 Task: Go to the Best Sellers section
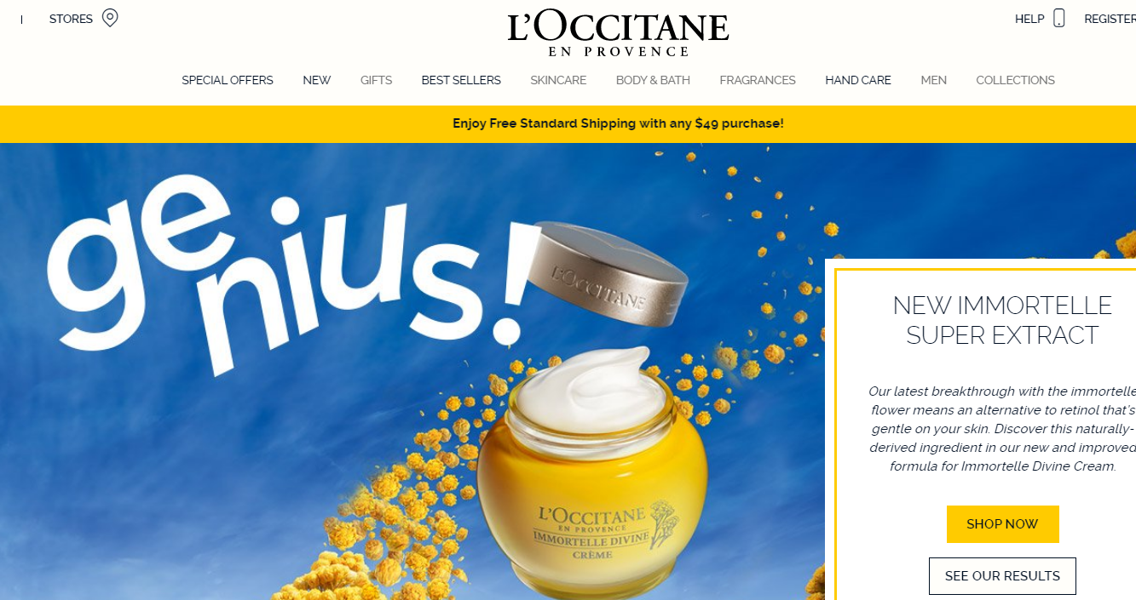pos(461,80)
